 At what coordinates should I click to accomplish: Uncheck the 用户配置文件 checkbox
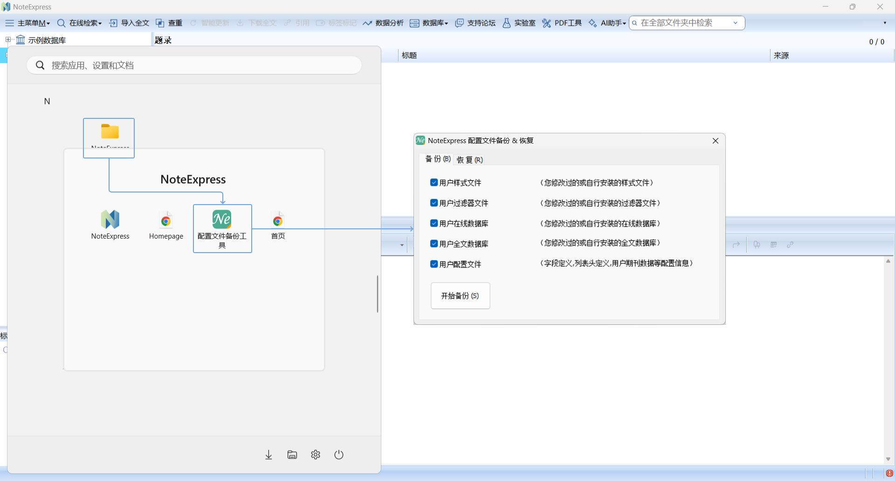434,264
